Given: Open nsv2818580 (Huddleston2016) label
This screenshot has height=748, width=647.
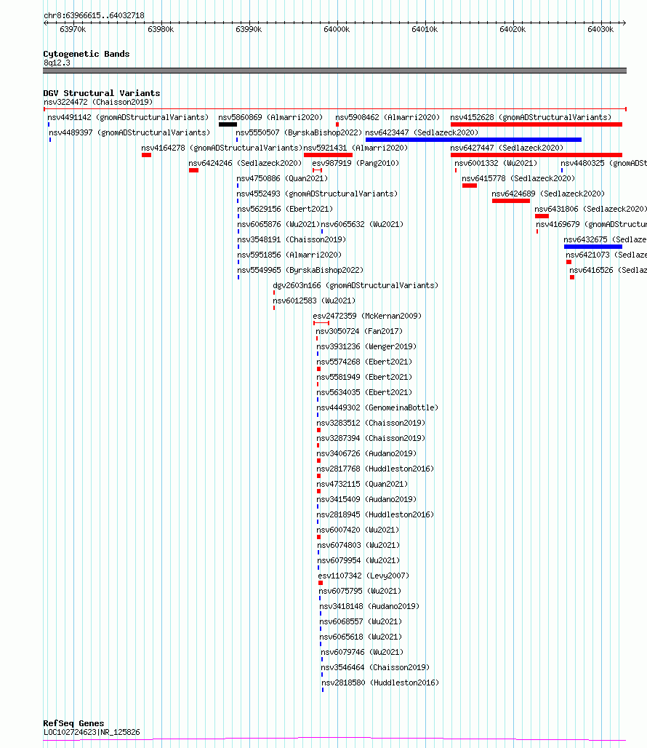Looking at the screenshot, I should point(380,683).
